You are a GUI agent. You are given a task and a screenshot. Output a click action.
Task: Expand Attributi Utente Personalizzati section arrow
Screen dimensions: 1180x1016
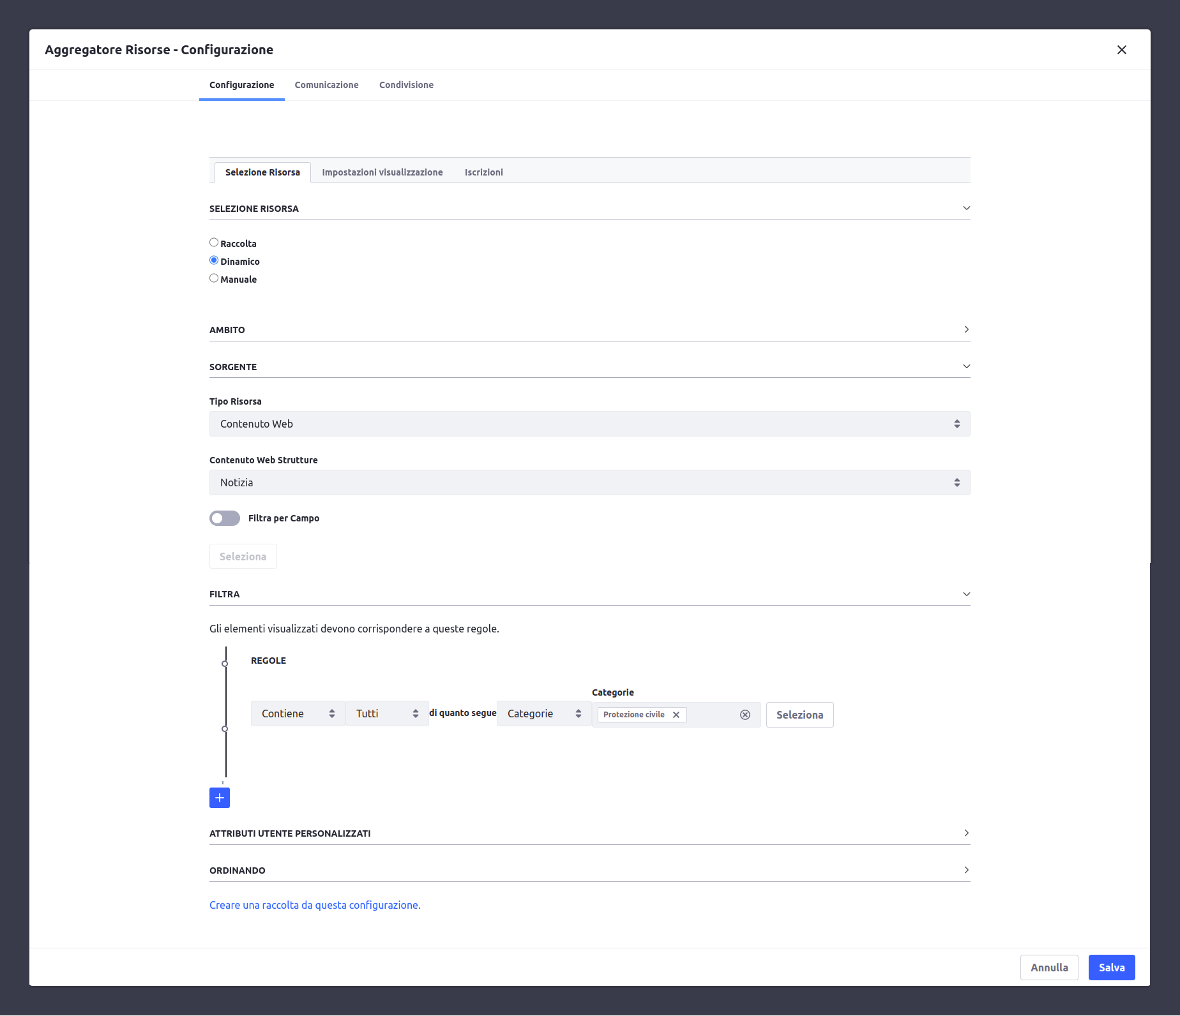[x=966, y=833]
